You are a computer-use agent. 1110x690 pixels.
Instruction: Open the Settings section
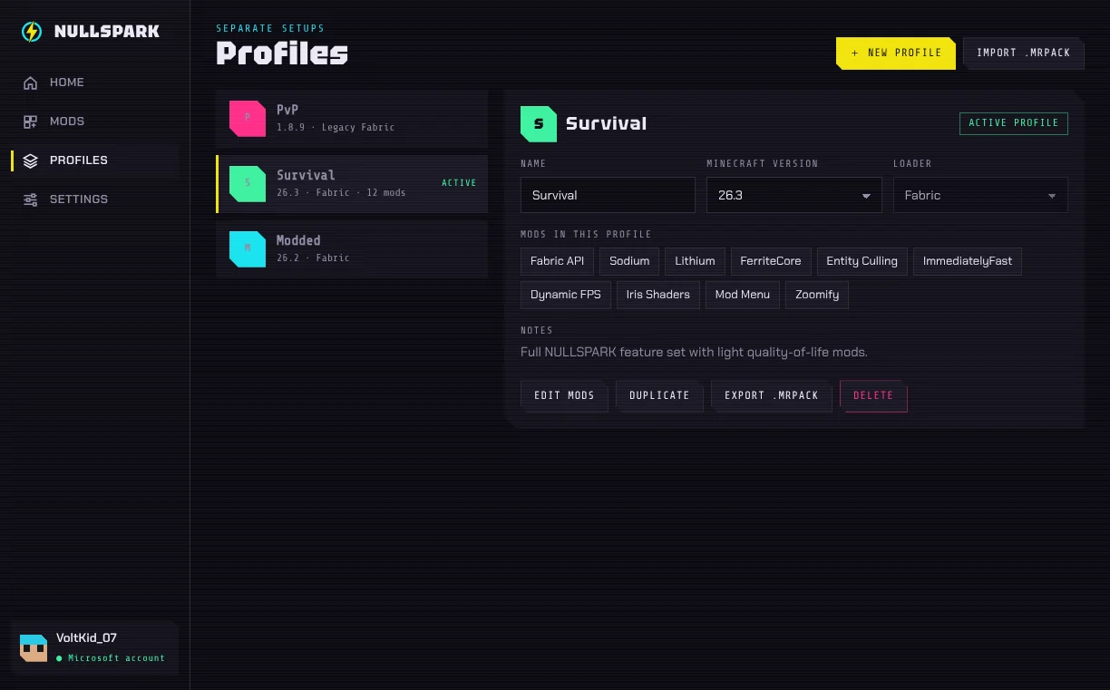coord(94,199)
